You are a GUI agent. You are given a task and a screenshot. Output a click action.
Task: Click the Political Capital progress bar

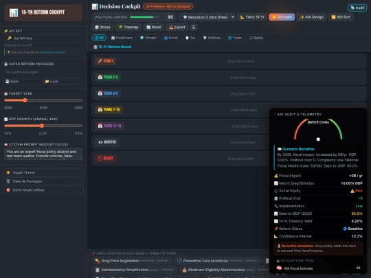click(x=144, y=17)
